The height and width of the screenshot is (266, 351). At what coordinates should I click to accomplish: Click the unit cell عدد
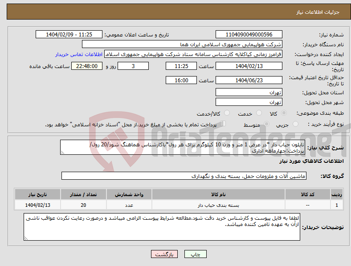coord(129,205)
